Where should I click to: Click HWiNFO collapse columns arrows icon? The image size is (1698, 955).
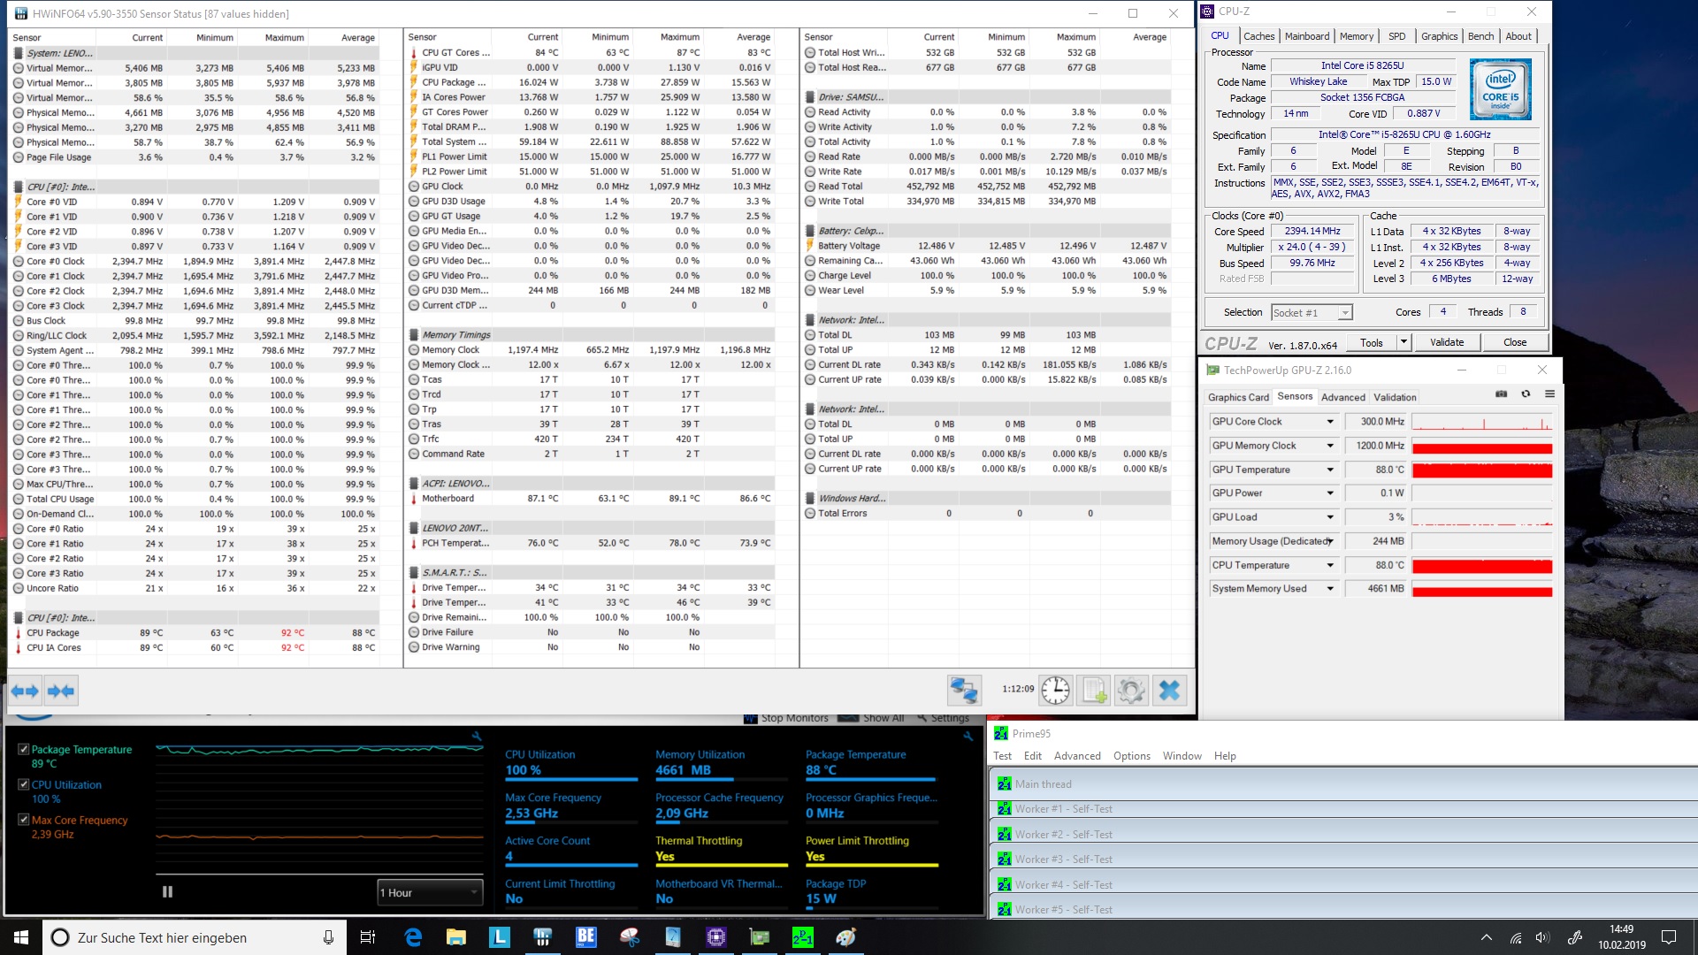click(x=61, y=691)
